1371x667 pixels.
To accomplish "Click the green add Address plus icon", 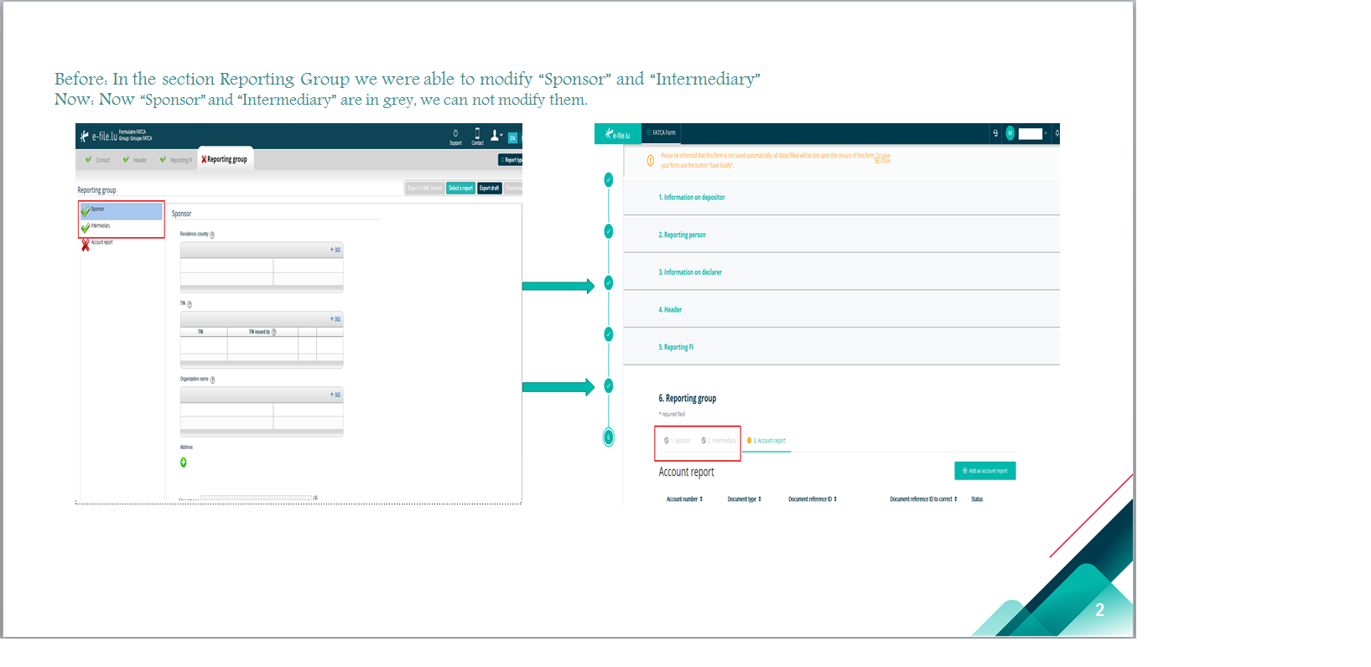I will (x=184, y=463).
